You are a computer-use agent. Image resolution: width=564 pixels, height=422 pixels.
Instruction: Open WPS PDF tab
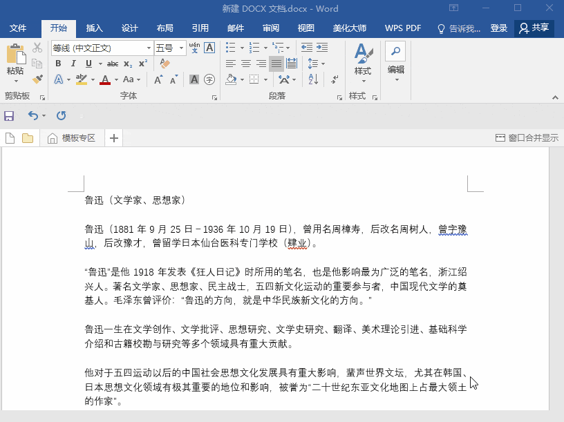[x=402, y=28]
